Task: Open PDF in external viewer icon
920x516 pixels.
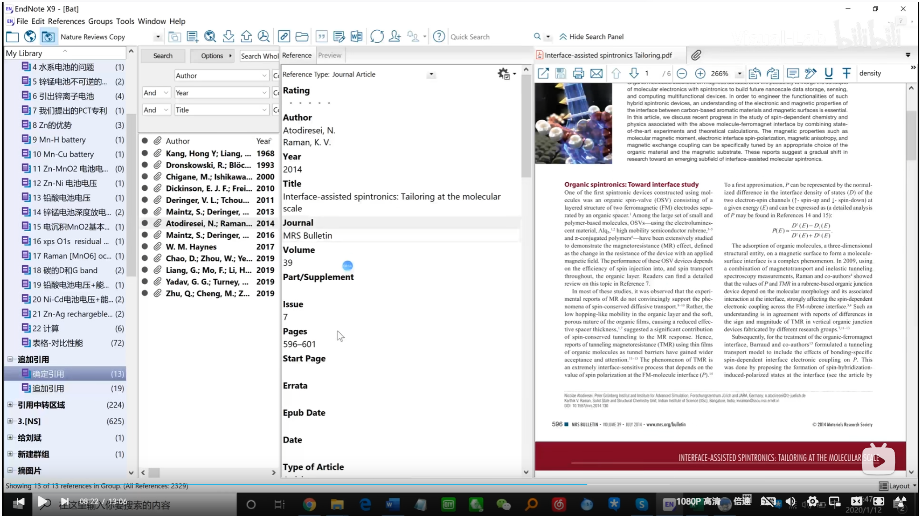Action: (x=543, y=73)
